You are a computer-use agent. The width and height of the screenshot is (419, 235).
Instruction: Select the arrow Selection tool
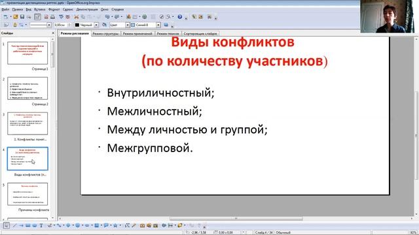[x=6, y=225]
